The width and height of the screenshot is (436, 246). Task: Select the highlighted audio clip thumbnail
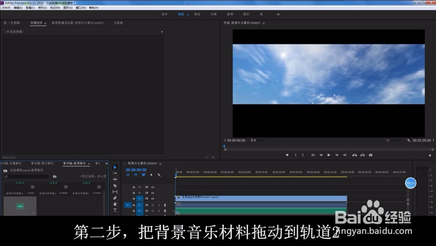pyautogui.click(x=20, y=206)
